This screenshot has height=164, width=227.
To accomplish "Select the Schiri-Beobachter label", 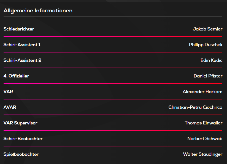I will 23,138.
